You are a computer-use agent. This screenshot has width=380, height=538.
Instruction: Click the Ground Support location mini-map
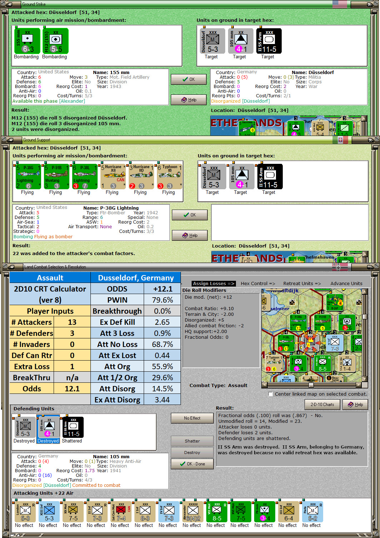tap(287, 257)
